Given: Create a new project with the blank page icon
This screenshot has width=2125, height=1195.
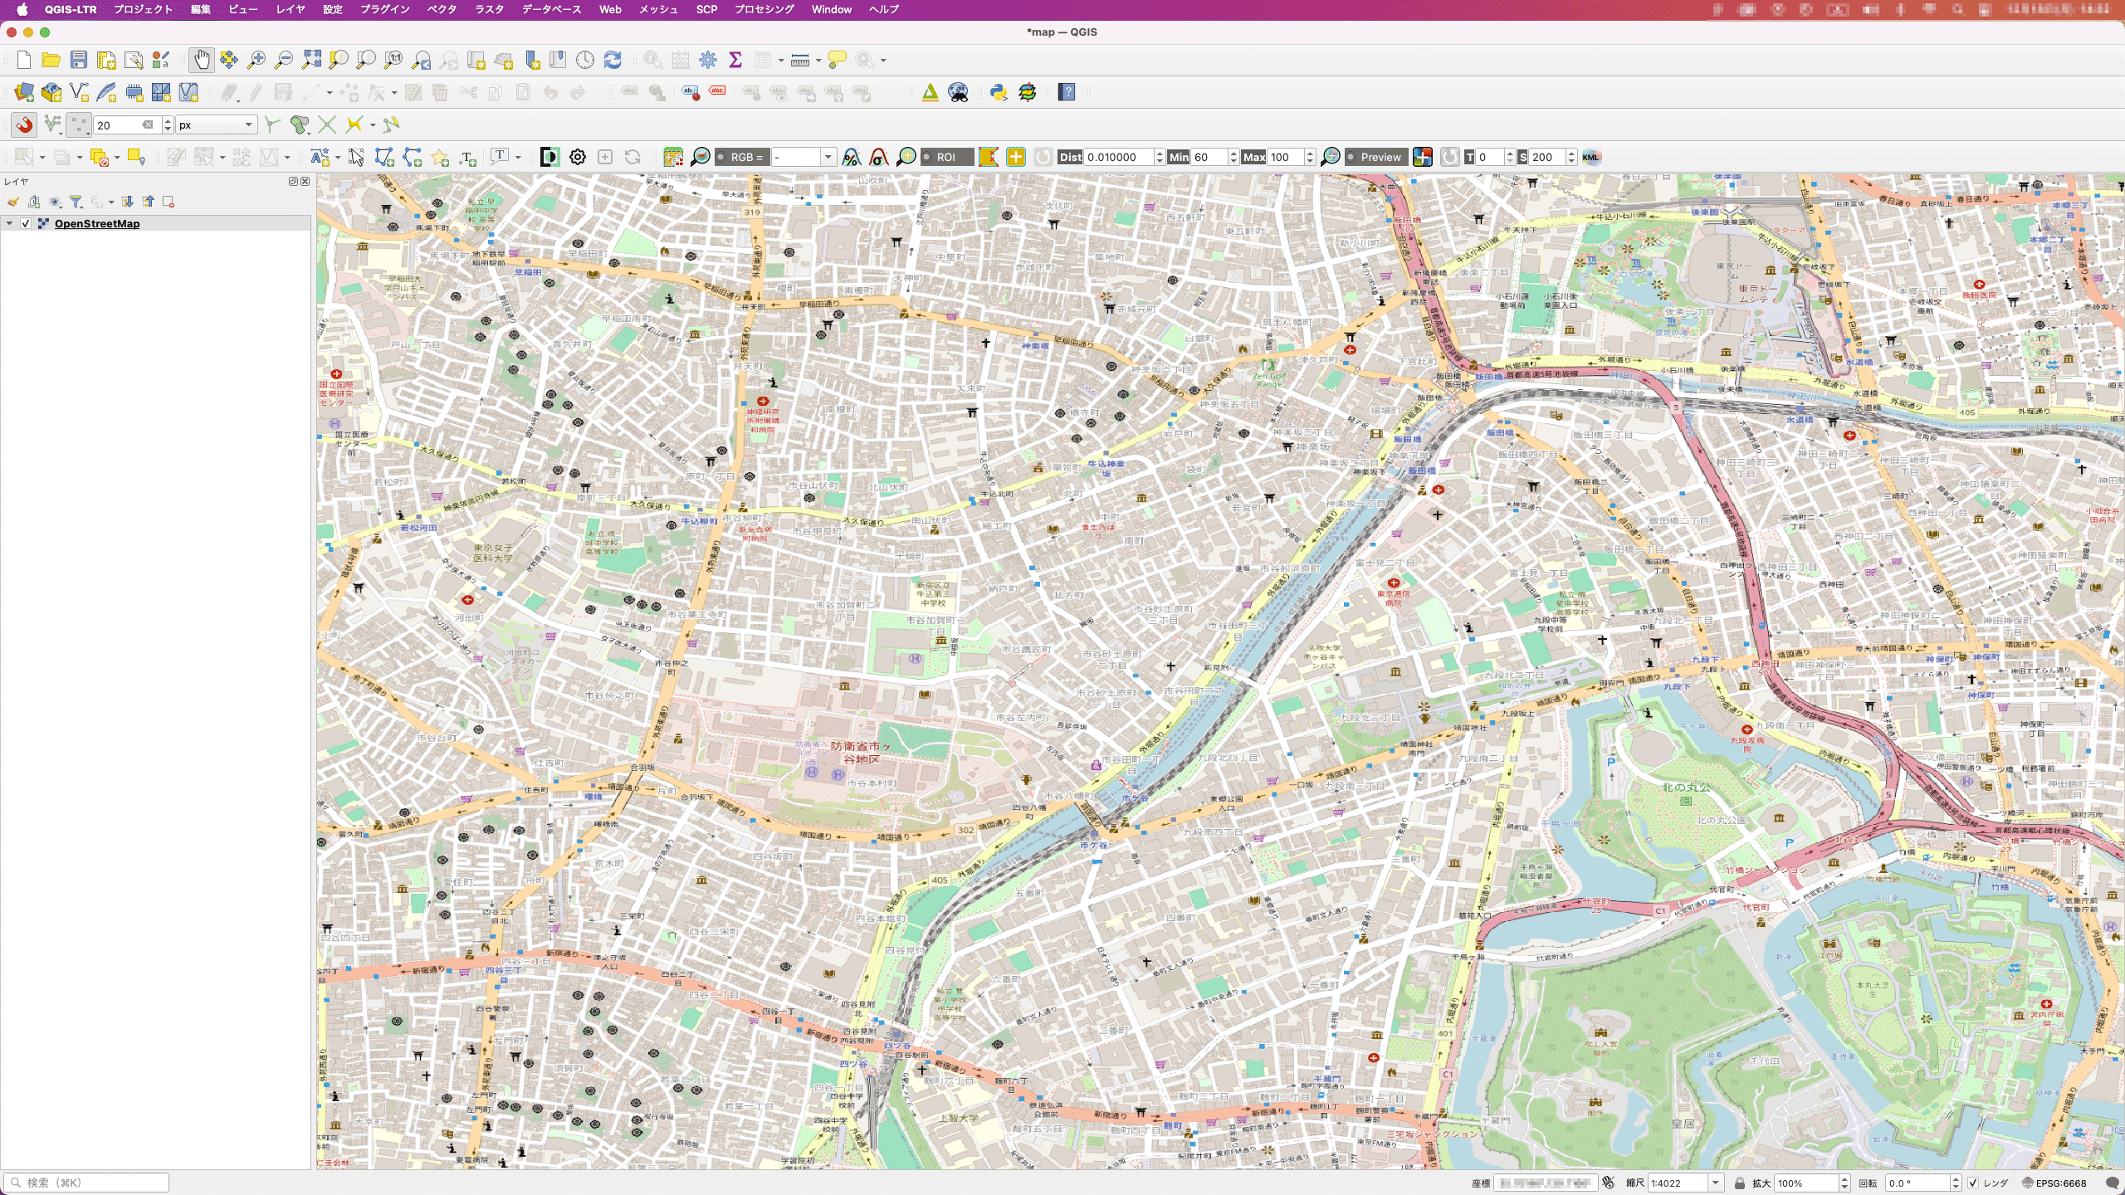Looking at the screenshot, I should (24, 60).
